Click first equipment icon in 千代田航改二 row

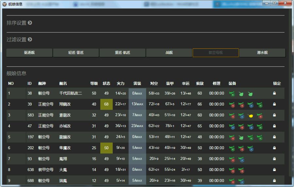(232, 94)
